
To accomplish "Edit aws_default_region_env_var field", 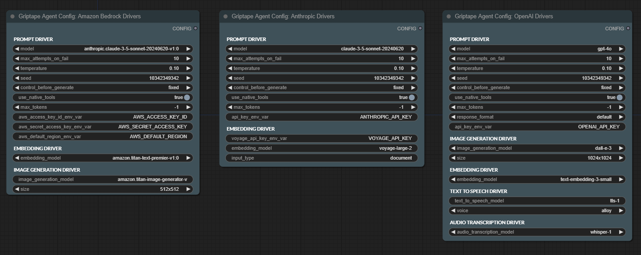I will 103,137.
